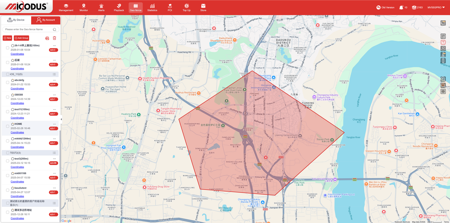Viewport: 450px width, 223px height.
Task: Click the New geo-fence button
Action: [x=7, y=38]
